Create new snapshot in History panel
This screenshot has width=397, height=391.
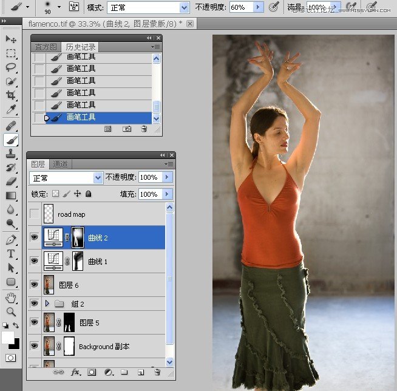126,129
